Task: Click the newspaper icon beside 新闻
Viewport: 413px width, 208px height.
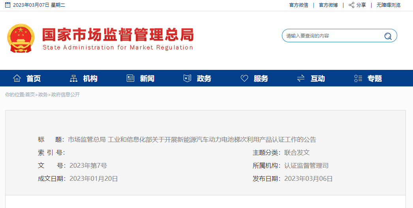Action: 130,78
